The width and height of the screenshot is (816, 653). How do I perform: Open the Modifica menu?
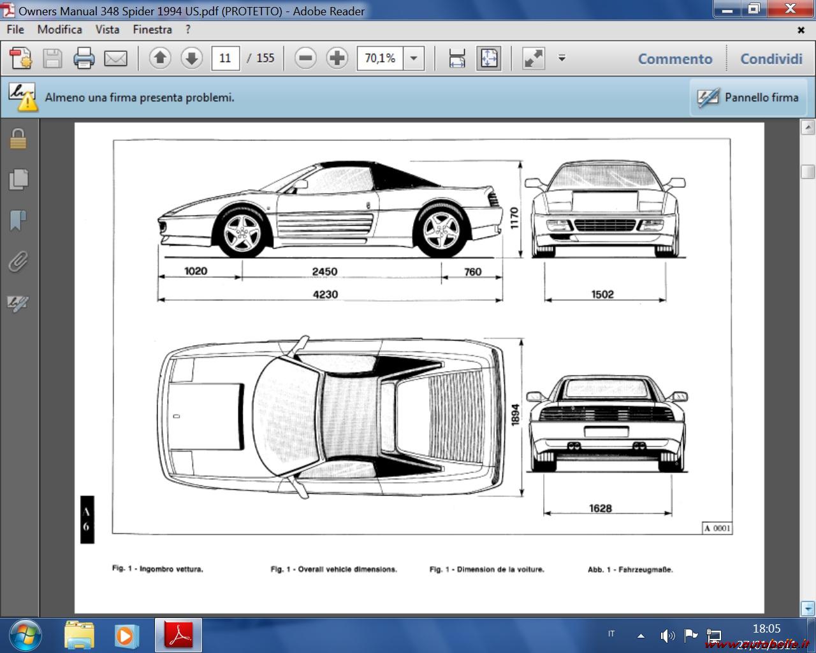[x=59, y=29]
